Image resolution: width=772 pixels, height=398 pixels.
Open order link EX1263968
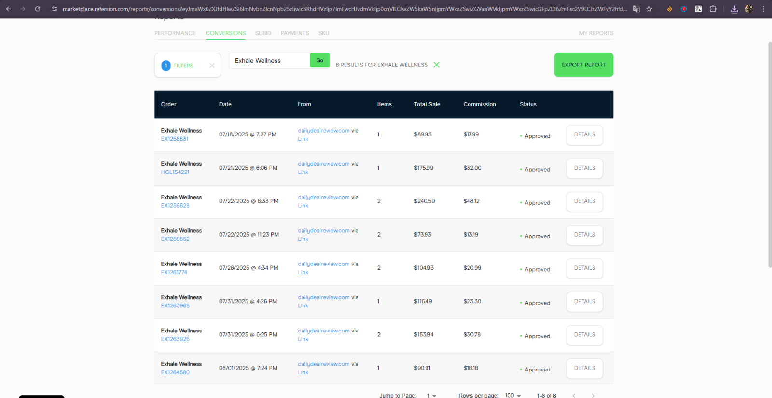pyautogui.click(x=175, y=305)
